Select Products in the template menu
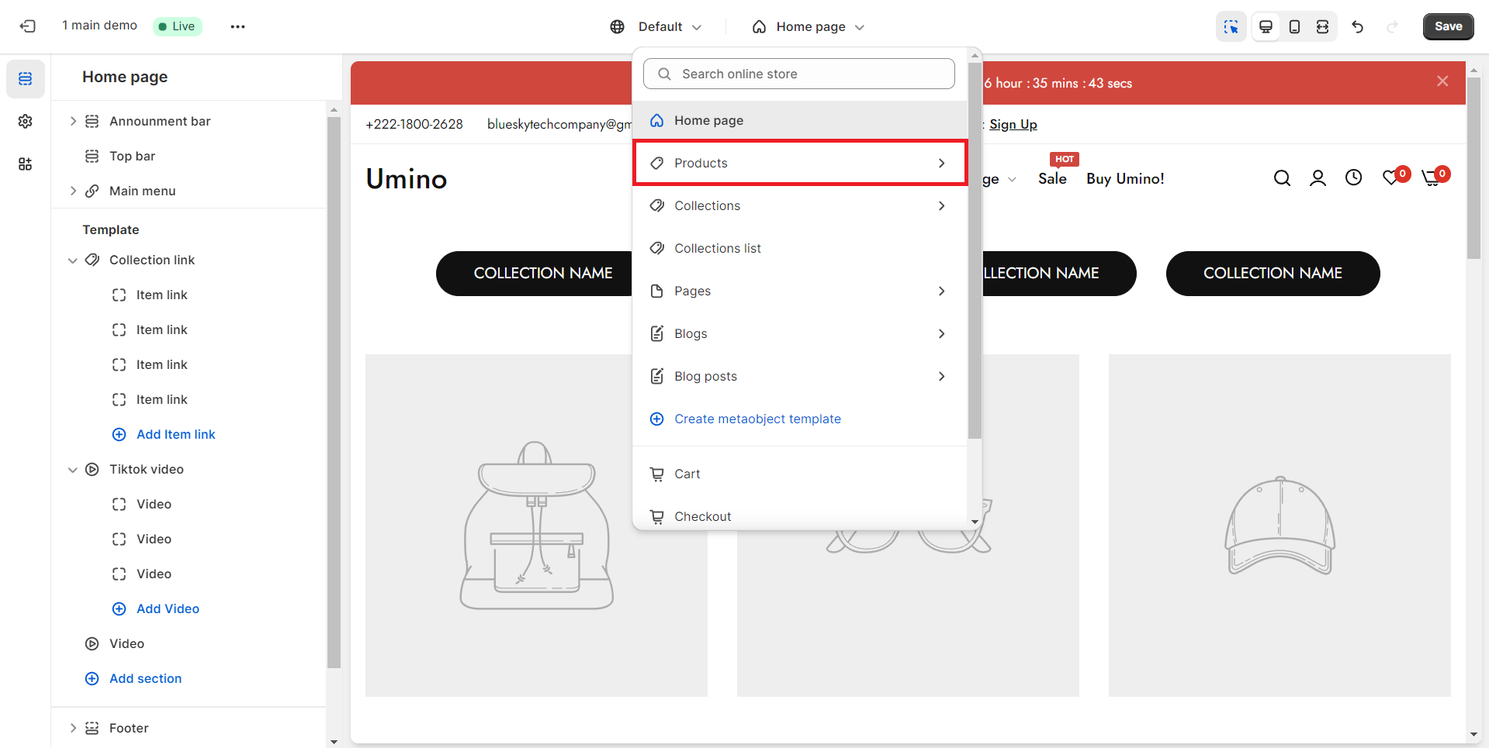 point(799,163)
